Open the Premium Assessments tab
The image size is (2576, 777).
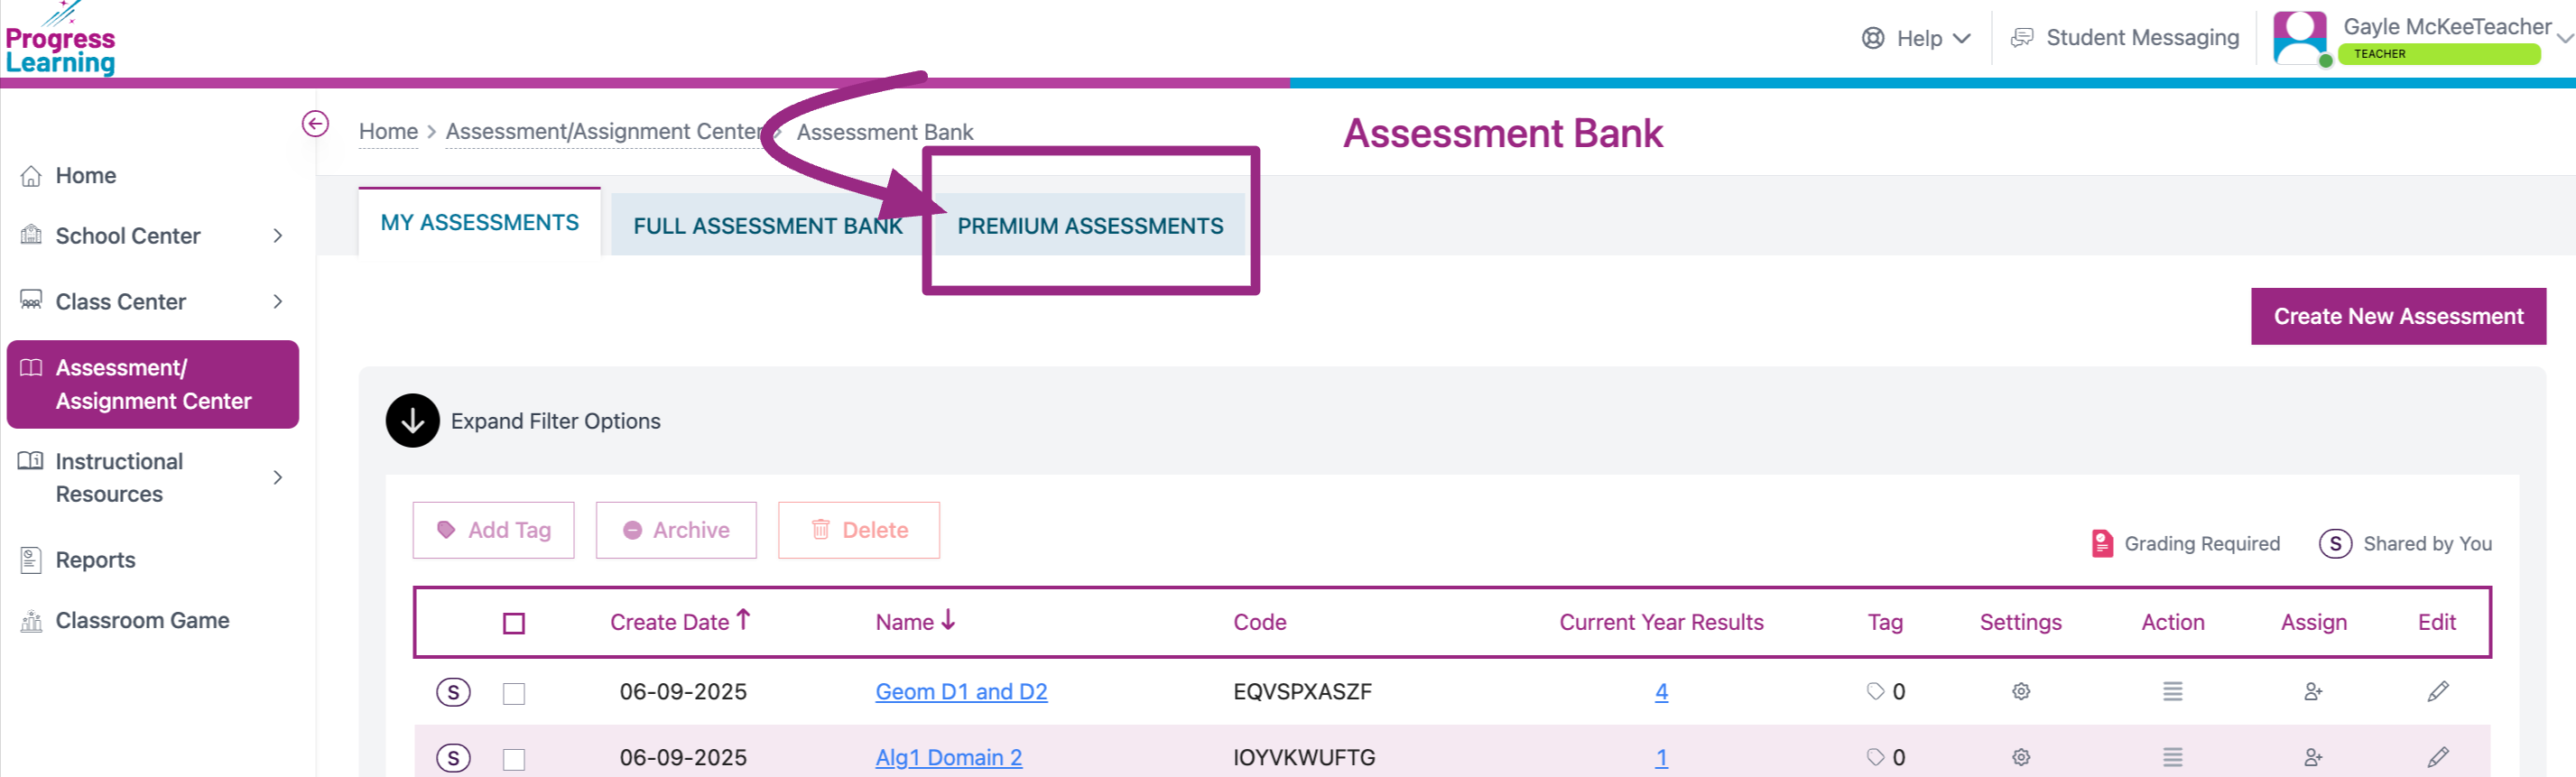pos(1090,226)
